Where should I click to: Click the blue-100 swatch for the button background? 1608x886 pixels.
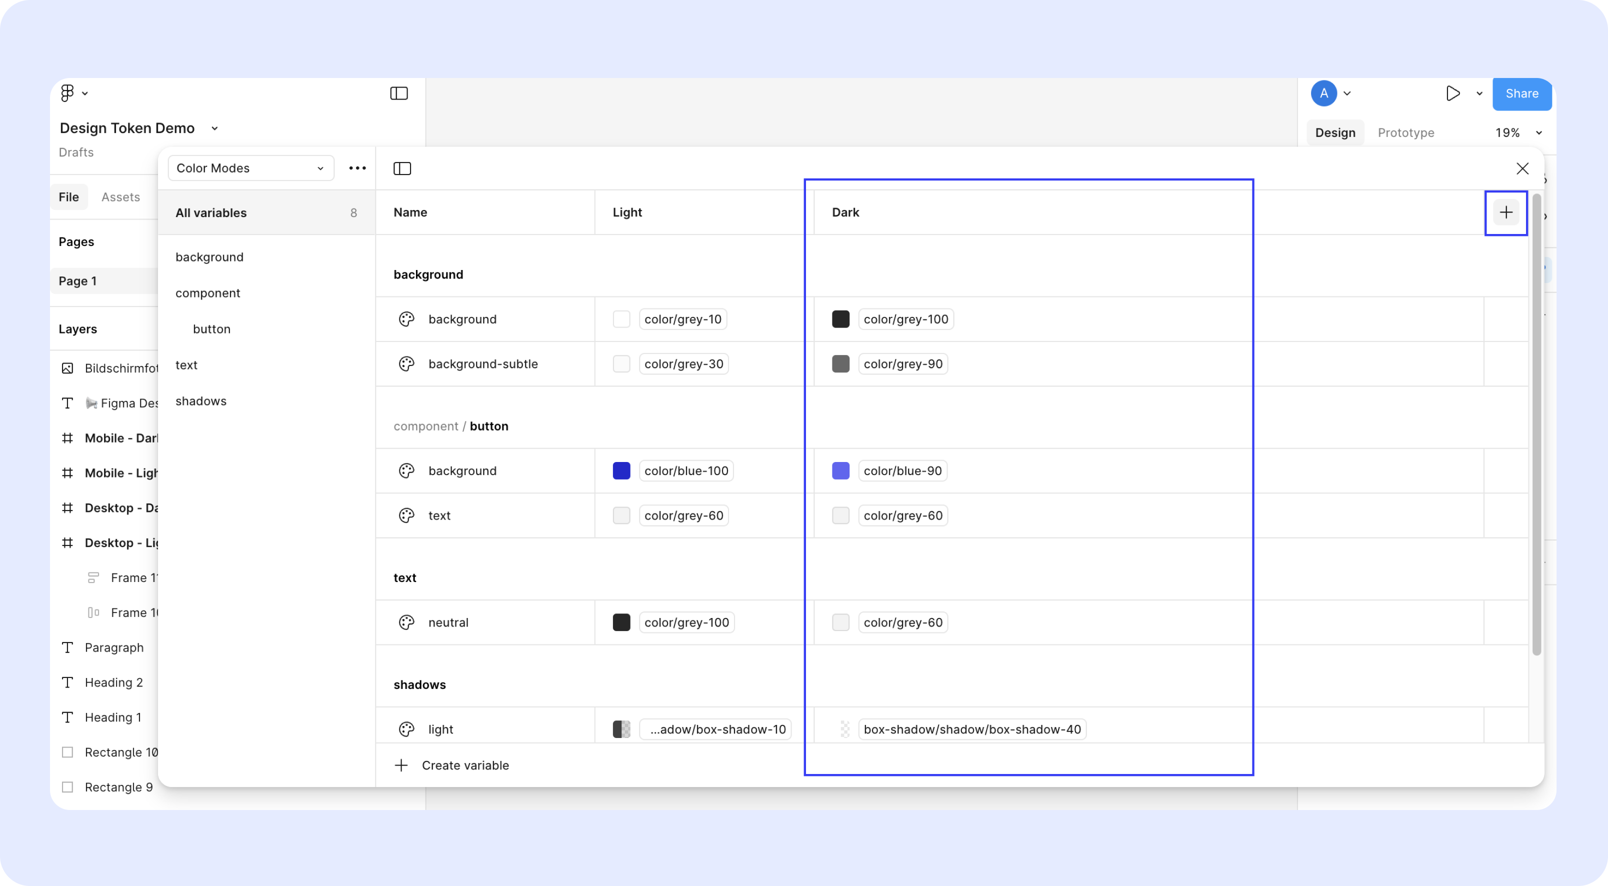[x=621, y=471]
